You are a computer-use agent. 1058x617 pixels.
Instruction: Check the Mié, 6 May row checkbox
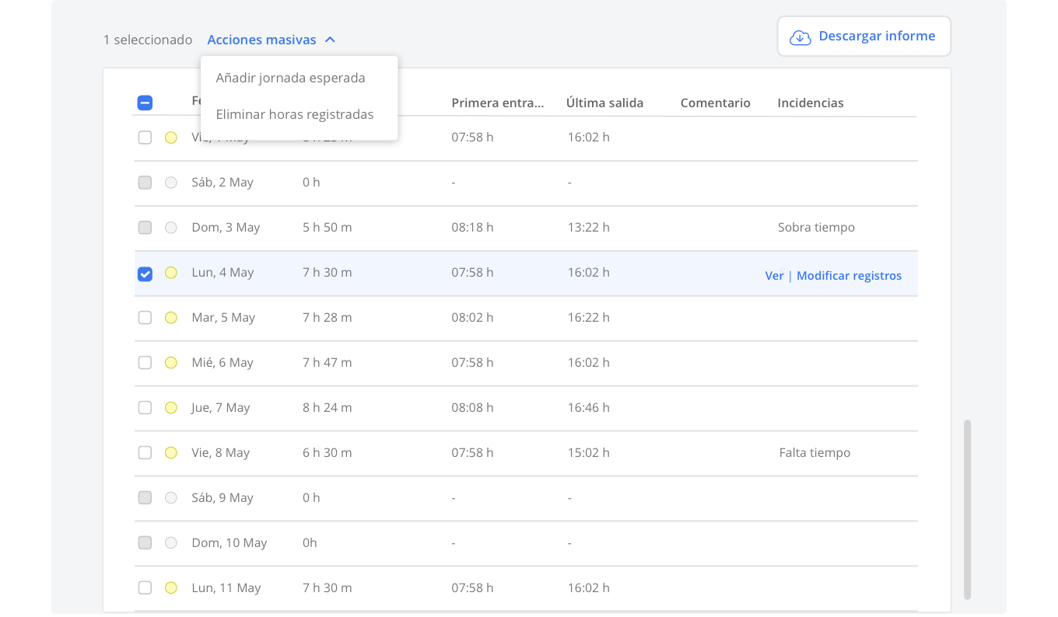click(x=145, y=363)
